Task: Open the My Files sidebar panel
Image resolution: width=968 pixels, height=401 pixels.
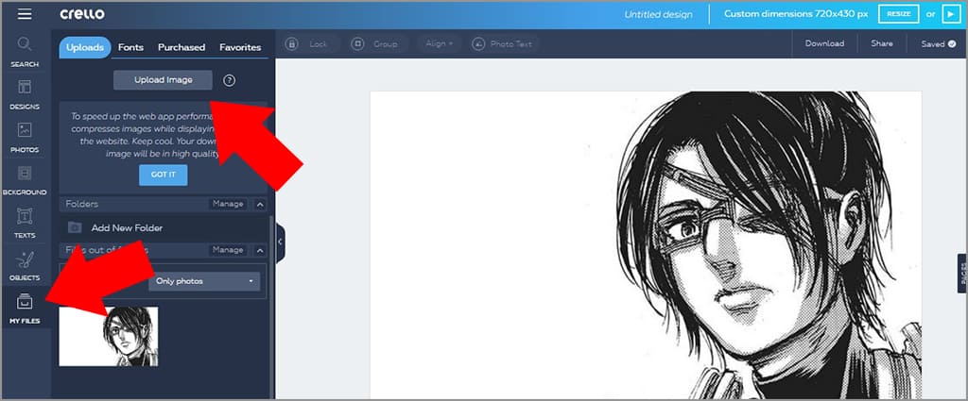Action: click(25, 309)
